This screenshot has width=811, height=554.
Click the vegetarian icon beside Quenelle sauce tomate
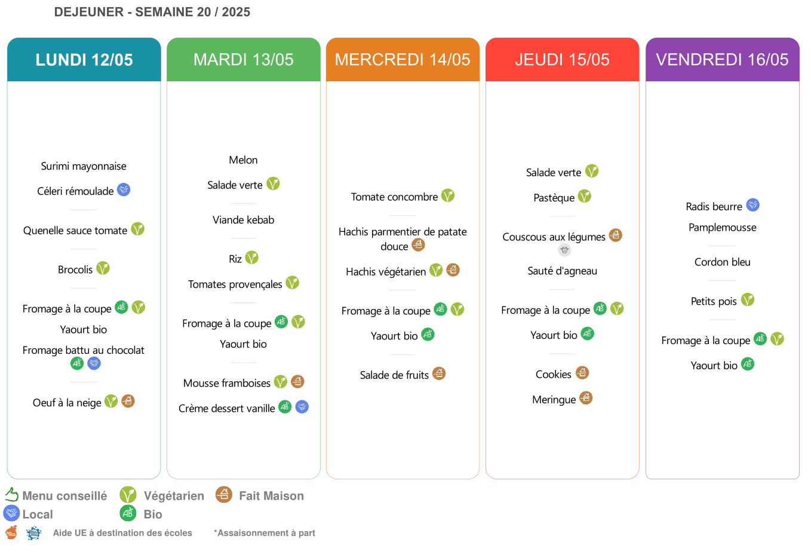138,229
